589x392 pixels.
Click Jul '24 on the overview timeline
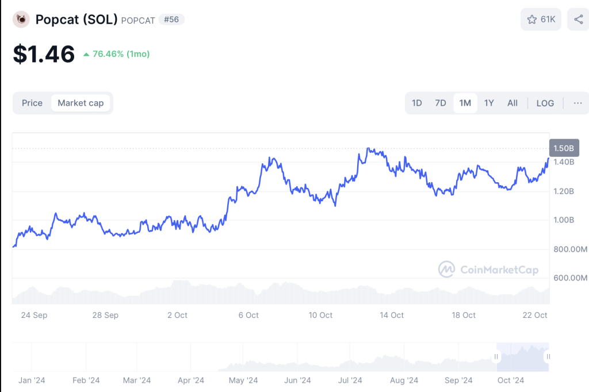click(x=350, y=381)
